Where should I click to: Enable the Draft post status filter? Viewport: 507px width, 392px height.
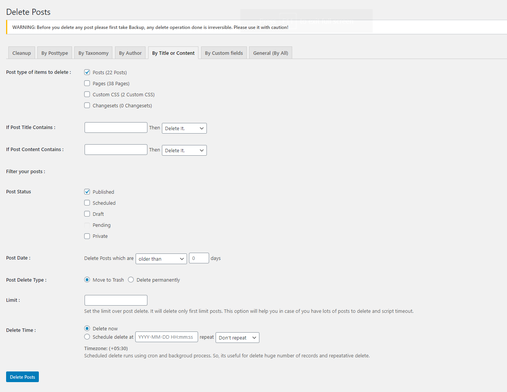(87, 214)
